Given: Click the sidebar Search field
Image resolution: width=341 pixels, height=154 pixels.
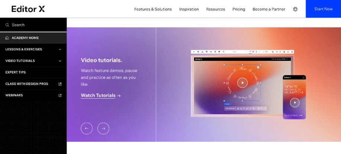Looking at the screenshot, I should pyautogui.click(x=33, y=25).
